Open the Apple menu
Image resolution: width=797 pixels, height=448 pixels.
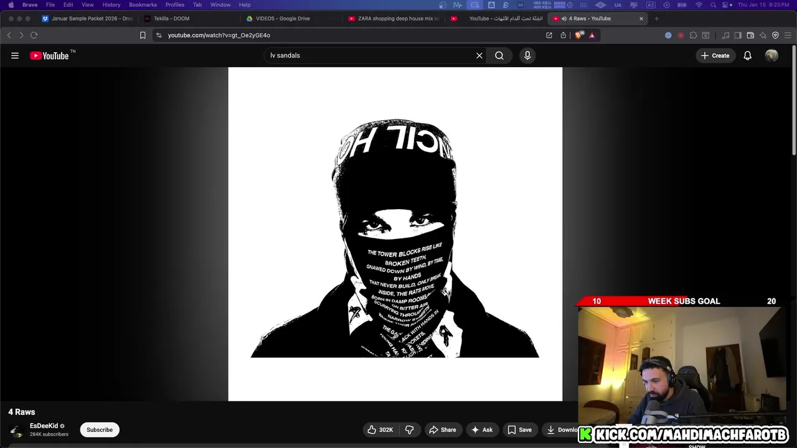[x=11, y=5]
